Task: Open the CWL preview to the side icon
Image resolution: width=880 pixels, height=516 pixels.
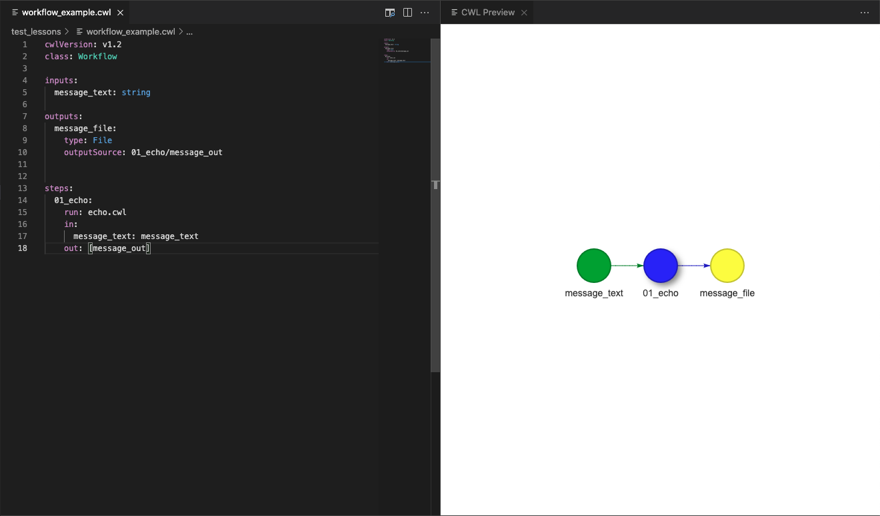Action: point(390,13)
